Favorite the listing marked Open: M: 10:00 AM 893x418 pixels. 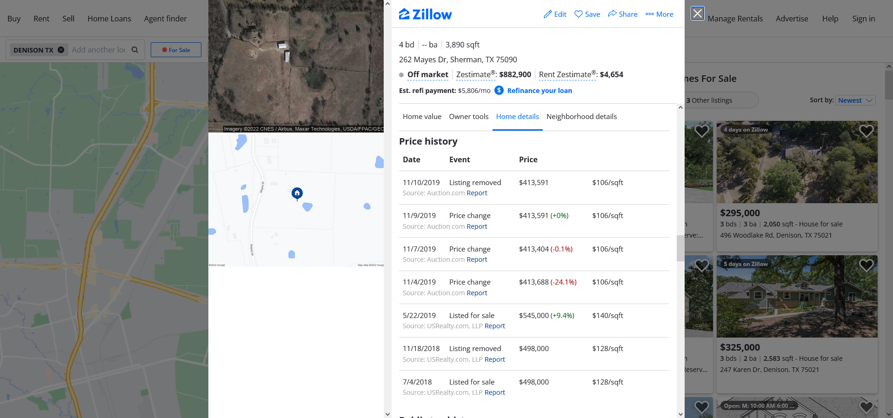[866, 407]
